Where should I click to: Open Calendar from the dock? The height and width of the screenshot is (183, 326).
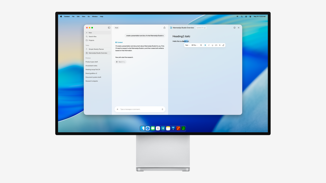coord(158,128)
